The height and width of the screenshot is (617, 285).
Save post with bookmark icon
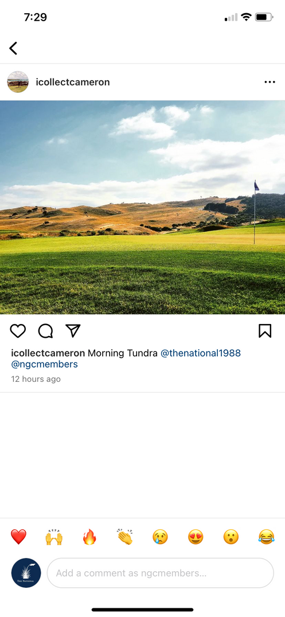[x=265, y=331]
